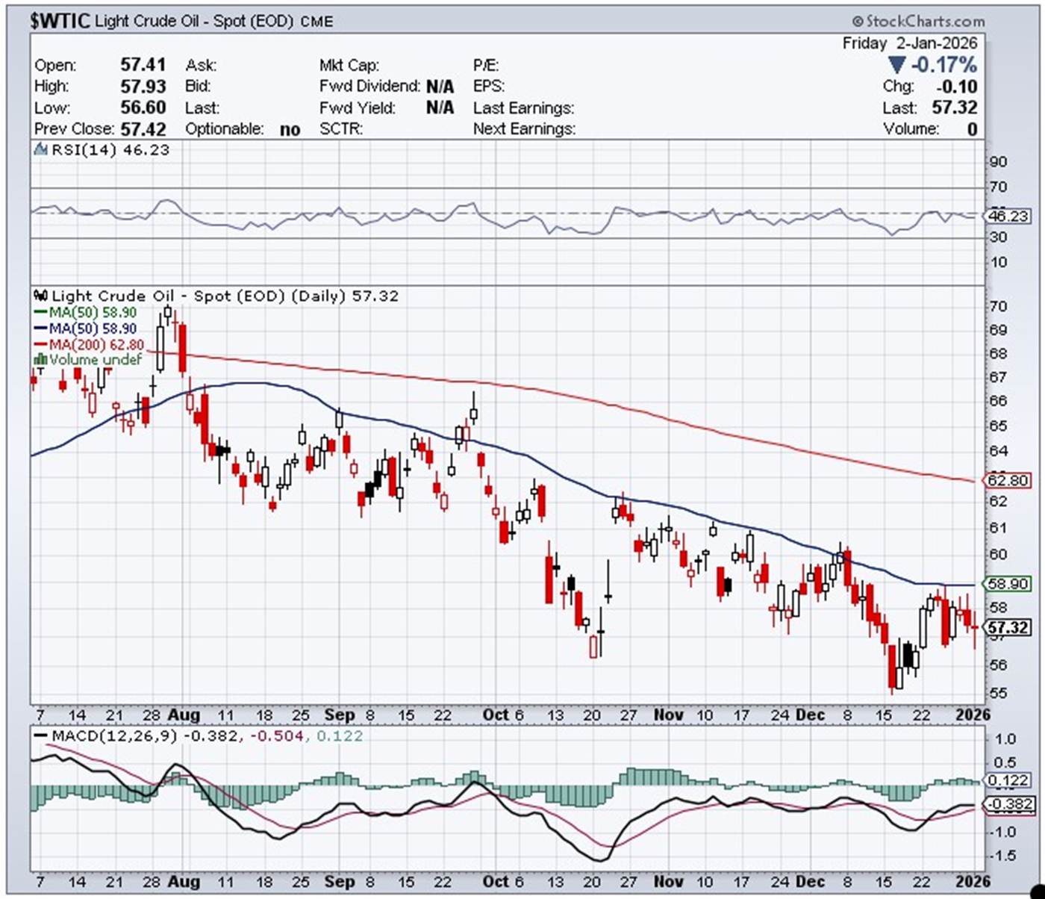Click the 58.90 MA price flag label
Image resolution: width=1045 pixels, height=899 pixels.
coord(1008,584)
